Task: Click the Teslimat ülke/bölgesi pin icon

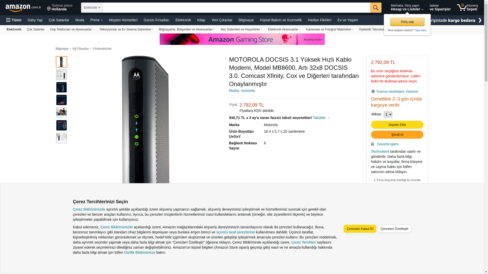Action: (x=373, y=92)
